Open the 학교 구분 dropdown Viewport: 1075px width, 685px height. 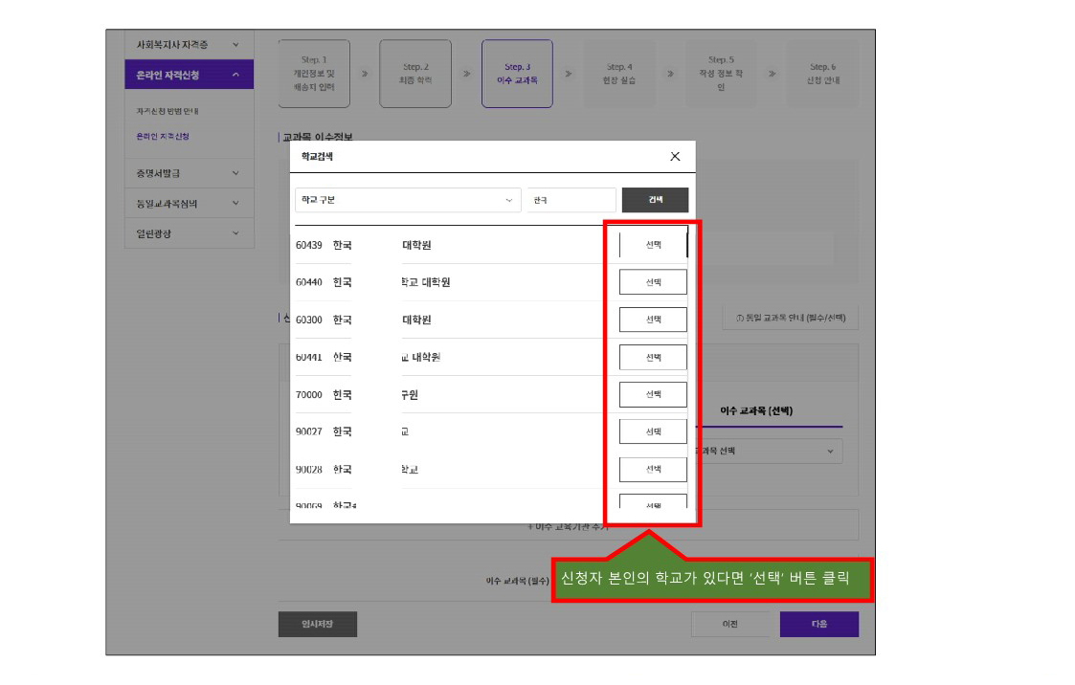(408, 200)
